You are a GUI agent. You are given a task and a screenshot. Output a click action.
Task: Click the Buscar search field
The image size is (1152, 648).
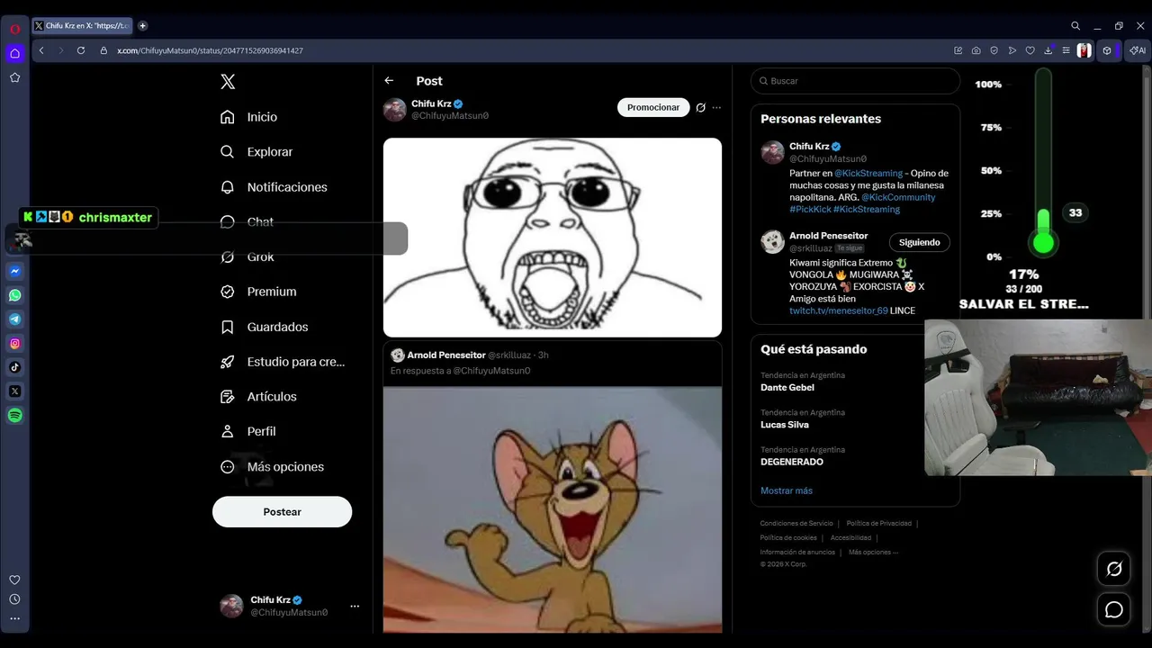855,81
